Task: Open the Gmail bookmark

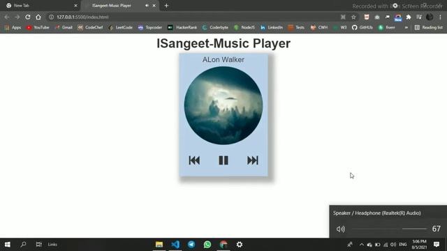Action: pos(64,27)
